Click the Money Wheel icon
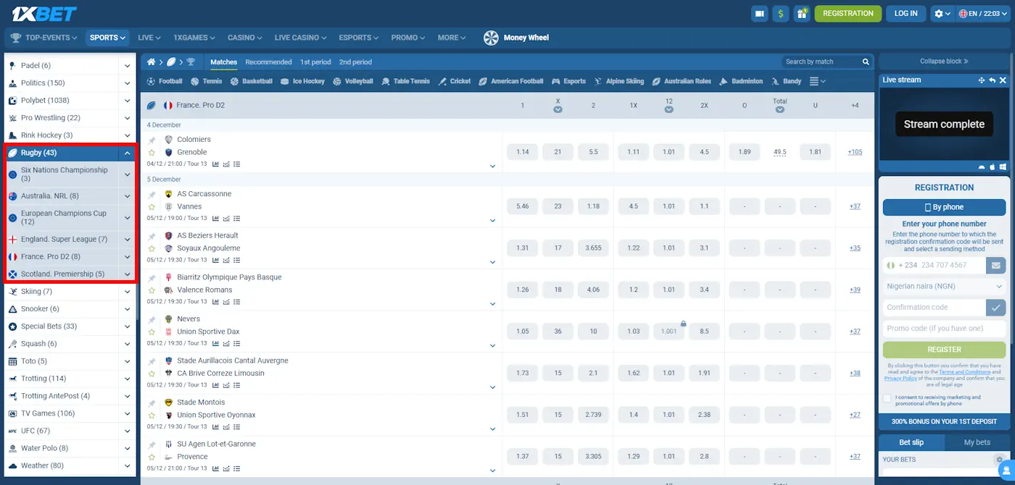The width and height of the screenshot is (1015, 485). point(492,38)
